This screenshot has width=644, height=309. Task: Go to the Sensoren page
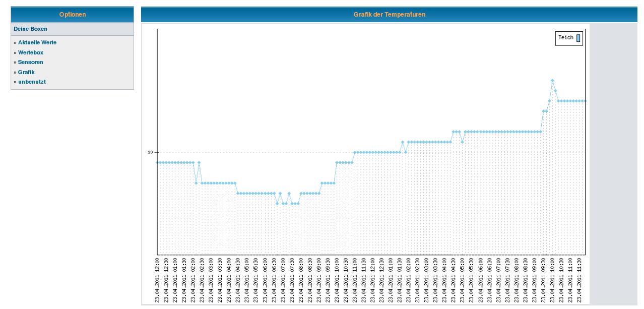tap(30, 62)
